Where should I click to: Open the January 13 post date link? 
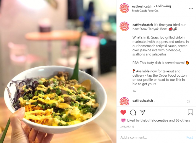click(x=127, y=127)
